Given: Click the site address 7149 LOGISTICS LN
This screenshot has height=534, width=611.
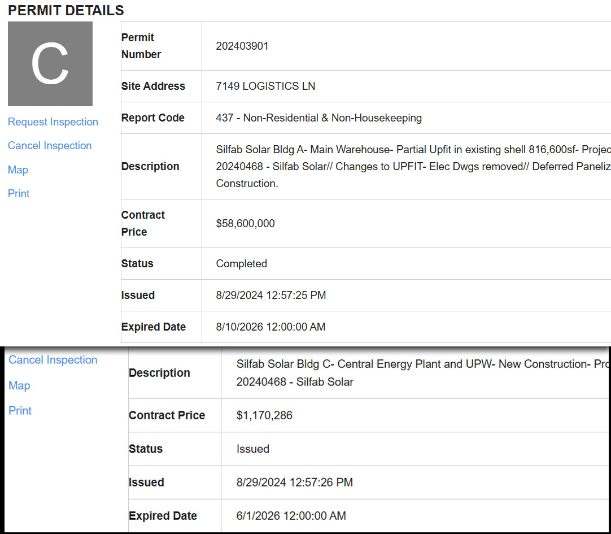Looking at the screenshot, I should (x=265, y=86).
